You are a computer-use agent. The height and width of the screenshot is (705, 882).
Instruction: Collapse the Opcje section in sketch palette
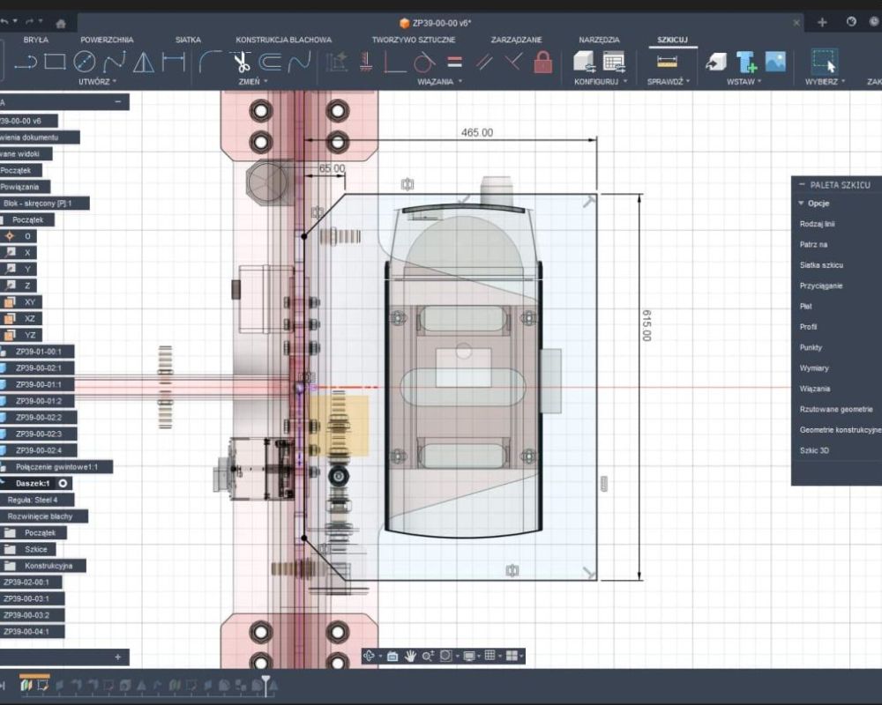801,204
